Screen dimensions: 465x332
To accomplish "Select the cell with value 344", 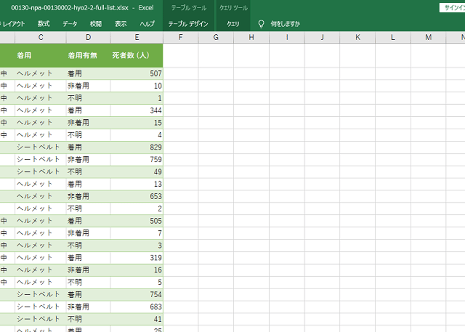I will click(x=137, y=111).
